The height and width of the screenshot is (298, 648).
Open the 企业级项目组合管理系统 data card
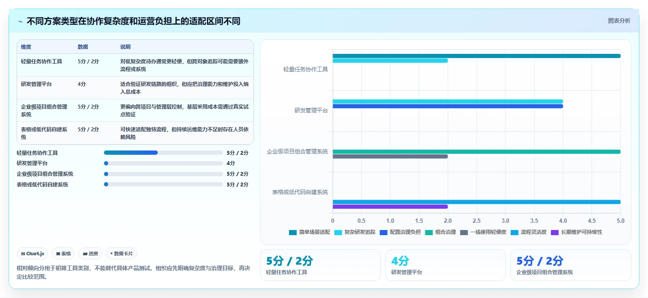click(x=571, y=265)
